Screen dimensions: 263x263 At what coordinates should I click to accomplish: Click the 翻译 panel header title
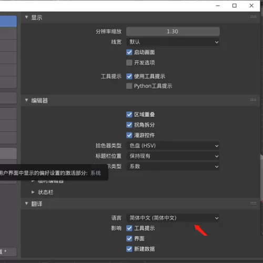coord(37,204)
